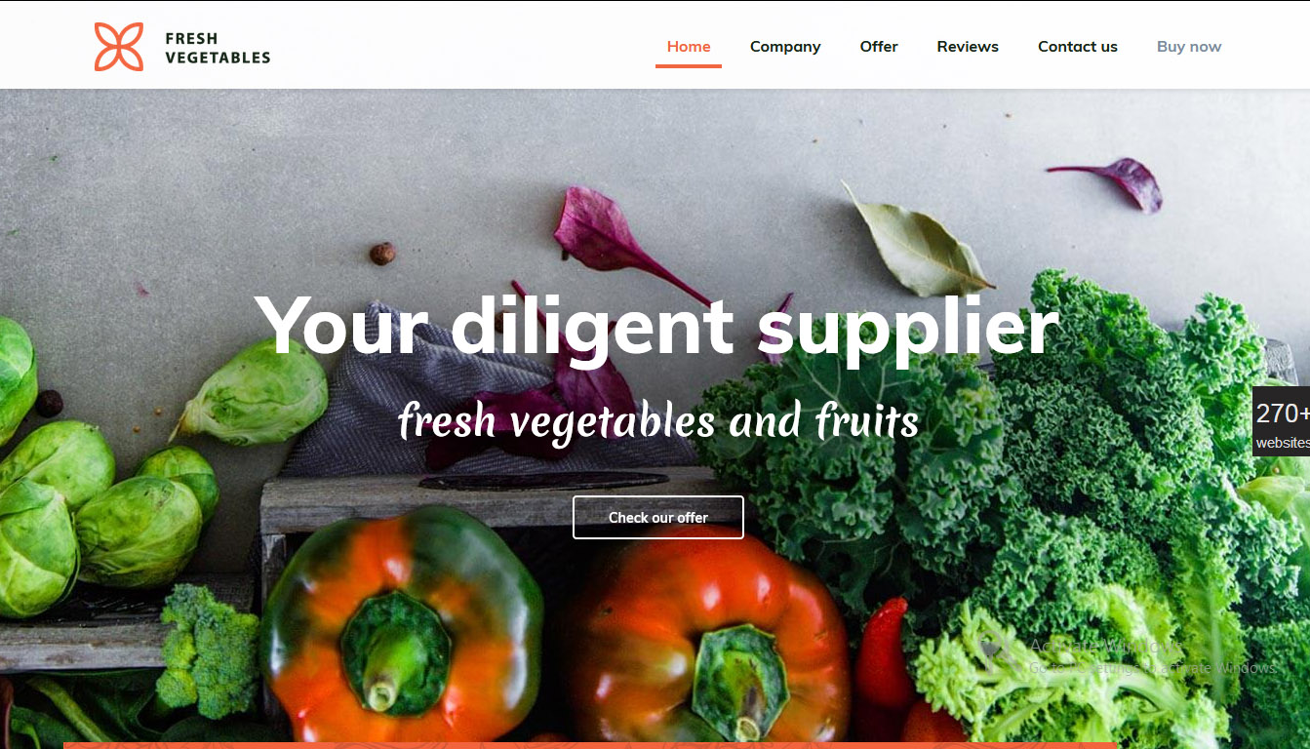Click the FRESH VEGETABLES logo text
Viewport: 1310px width, 749px height.
218,48
